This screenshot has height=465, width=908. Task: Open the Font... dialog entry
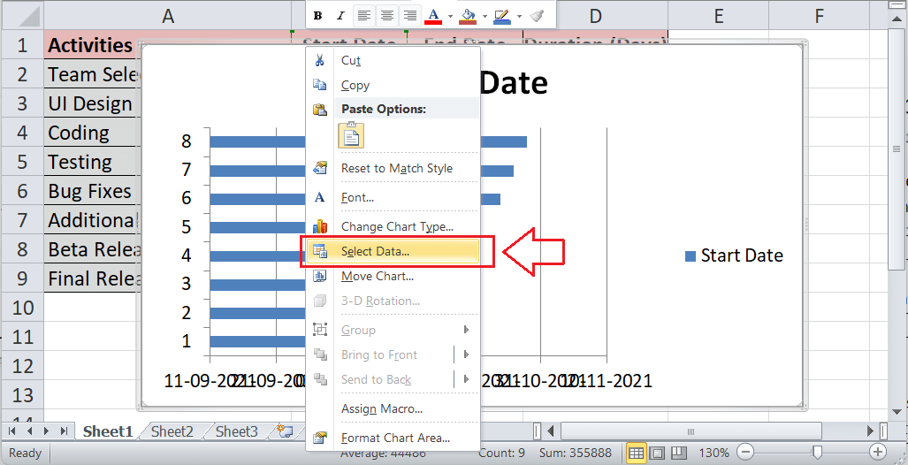click(x=393, y=197)
